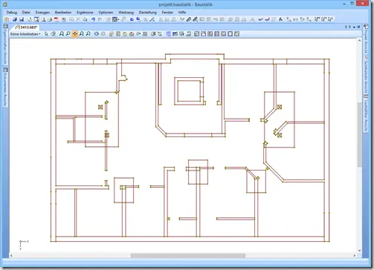Open the Keine Arbeitsebene dropdown
The height and width of the screenshot is (270, 374).
pos(25,34)
